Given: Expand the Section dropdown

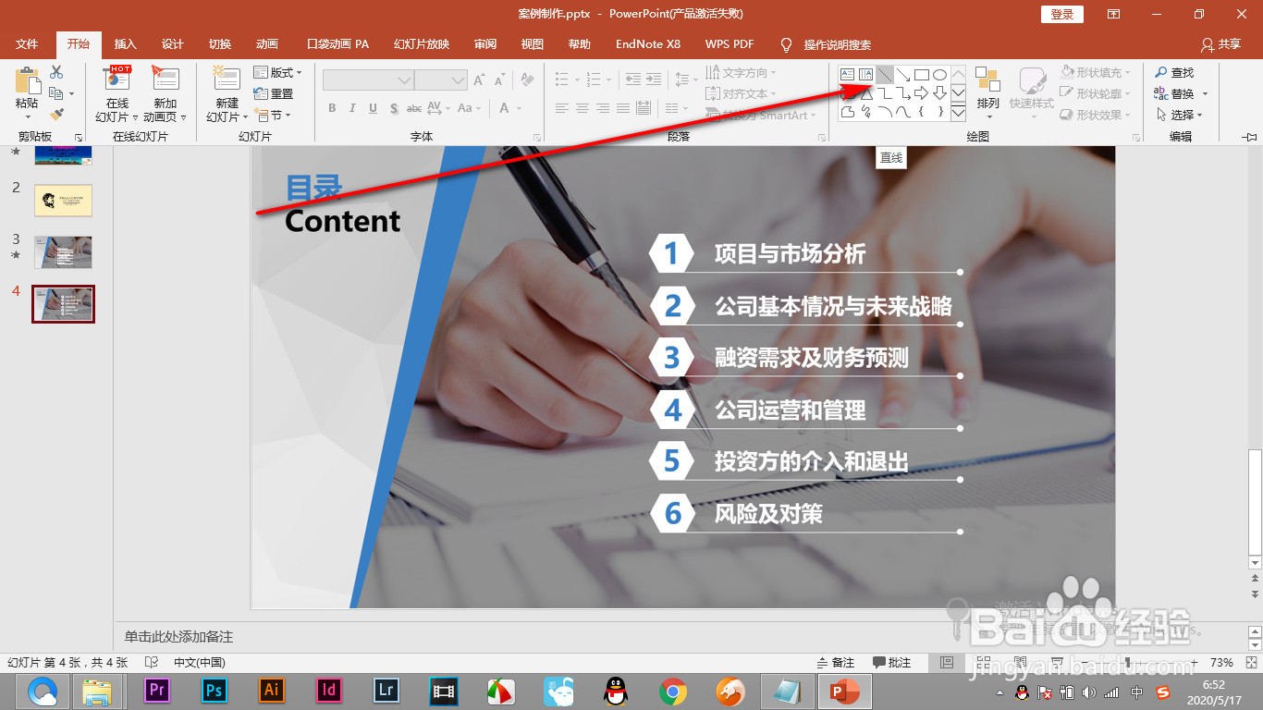Looking at the screenshot, I should pos(274,116).
